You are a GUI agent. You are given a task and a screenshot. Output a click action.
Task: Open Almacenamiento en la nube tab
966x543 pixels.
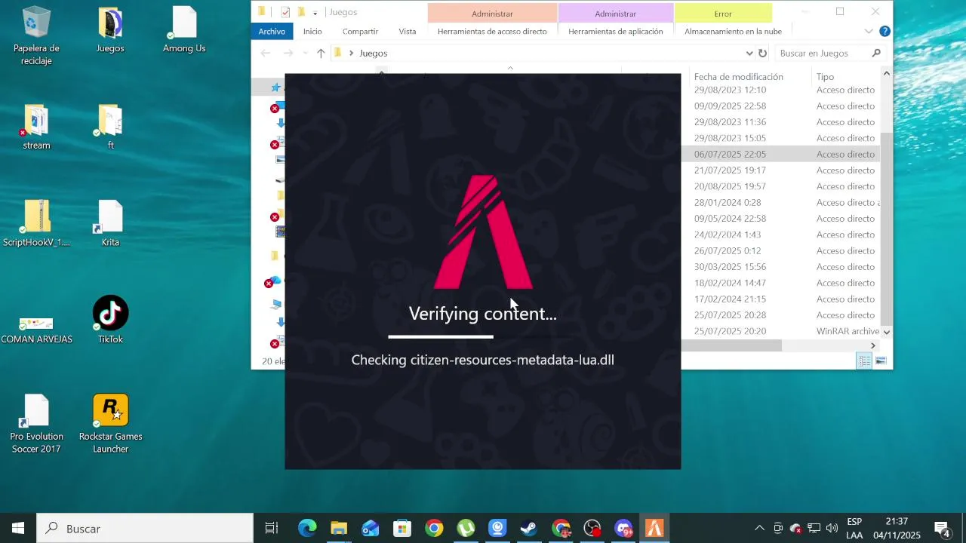[x=733, y=32]
